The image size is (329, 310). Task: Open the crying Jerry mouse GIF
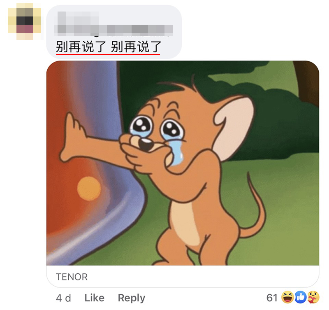[x=183, y=163]
